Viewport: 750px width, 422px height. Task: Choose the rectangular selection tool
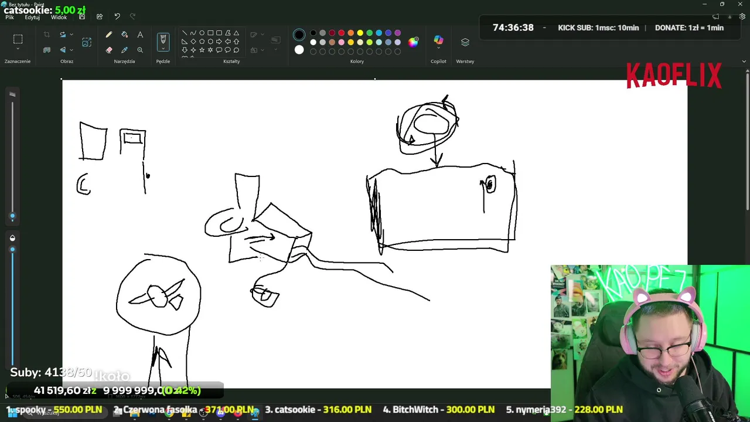[18, 39]
